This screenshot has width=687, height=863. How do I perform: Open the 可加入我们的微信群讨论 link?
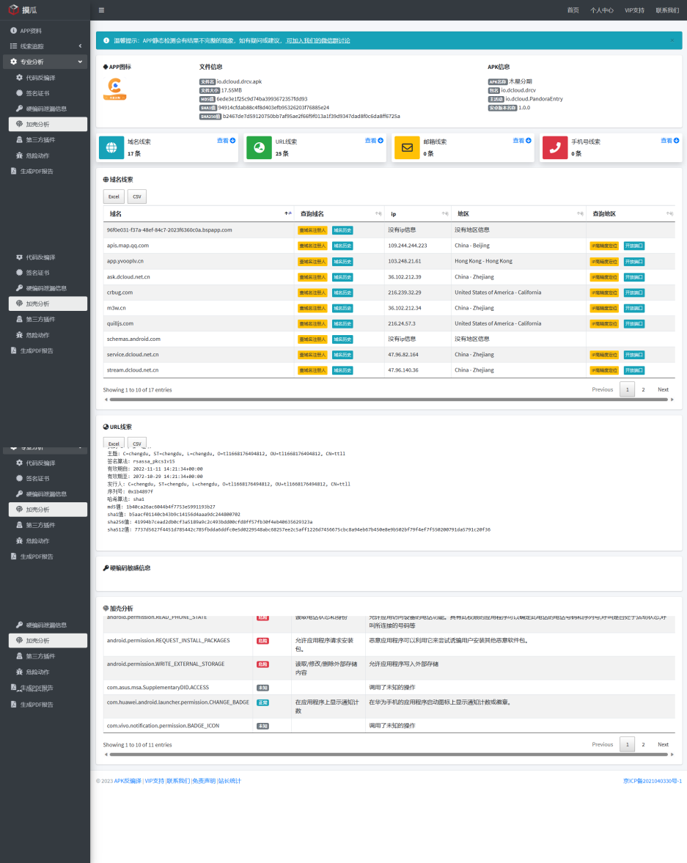[318, 41]
